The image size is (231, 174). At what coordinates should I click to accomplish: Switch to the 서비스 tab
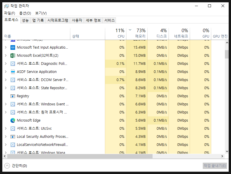tap(109, 20)
